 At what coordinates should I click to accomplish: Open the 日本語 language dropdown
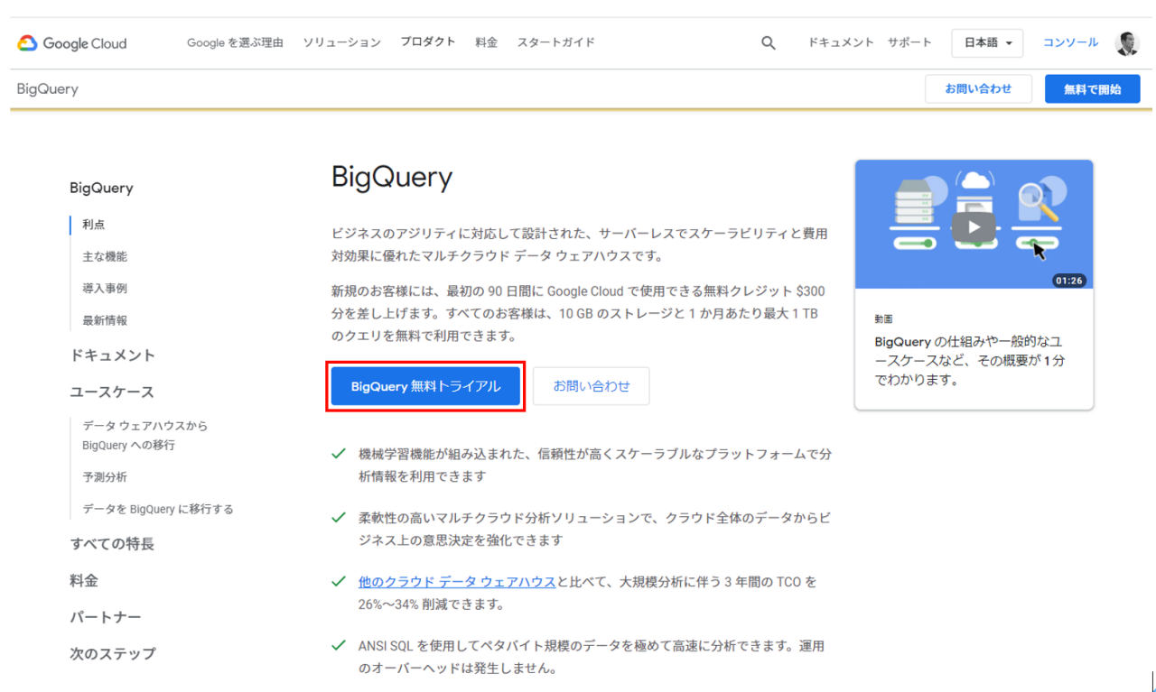[x=986, y=43]
